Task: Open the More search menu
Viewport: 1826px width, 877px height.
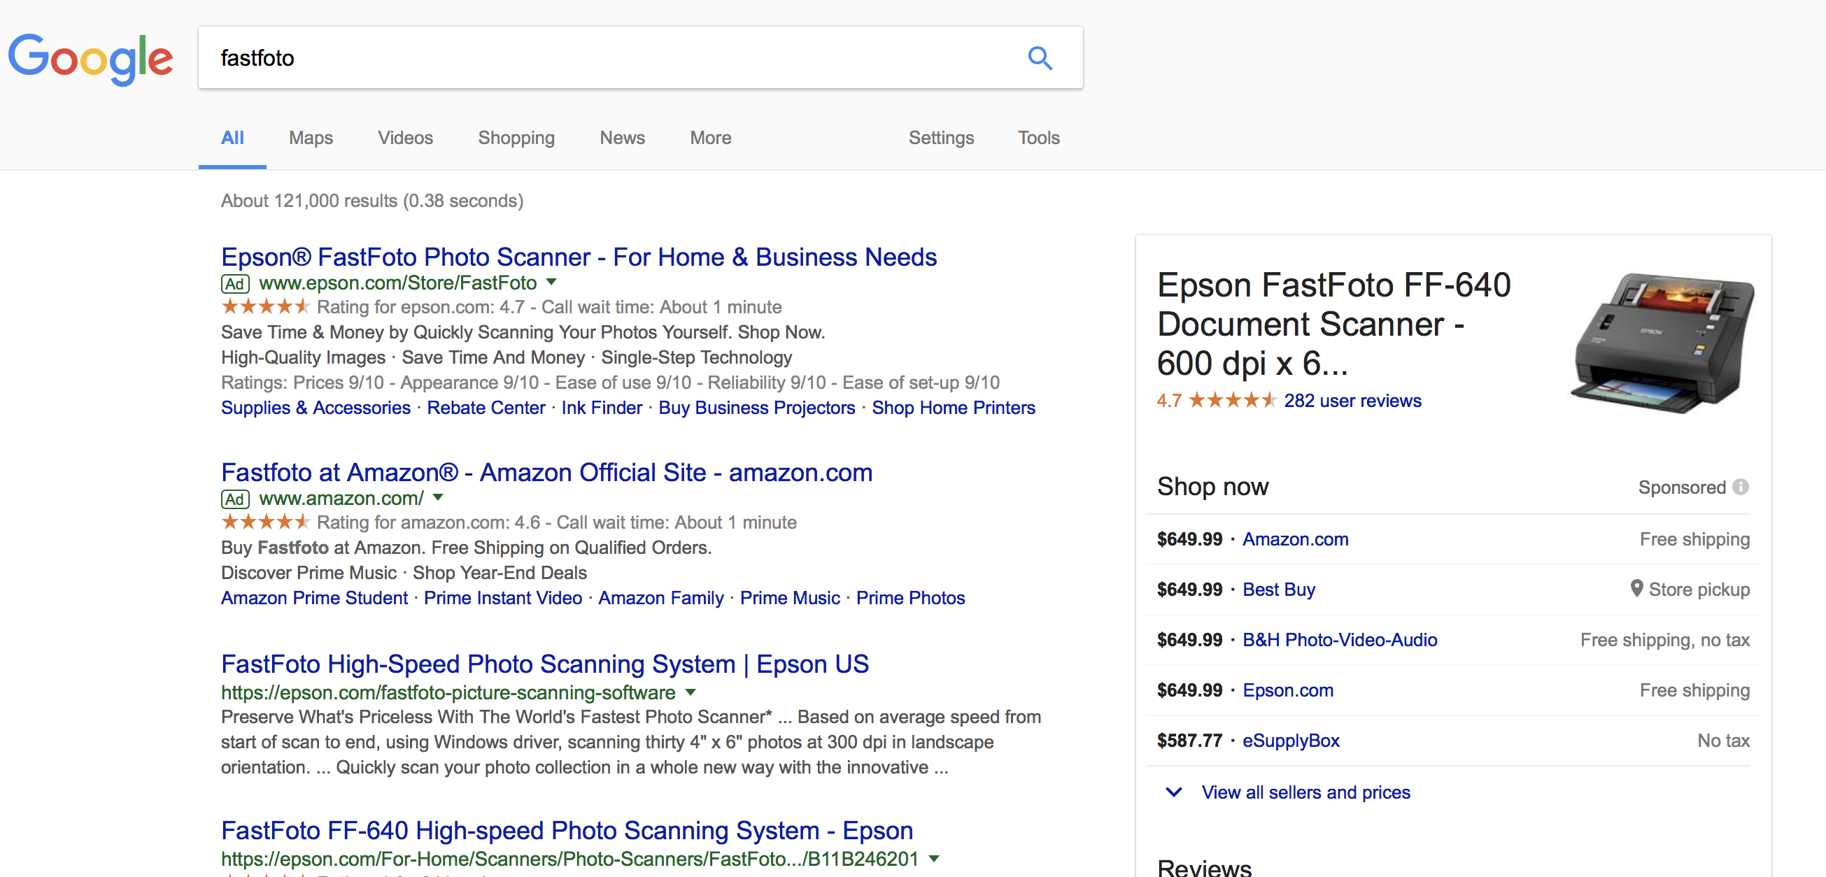Action: pos(710,138)
